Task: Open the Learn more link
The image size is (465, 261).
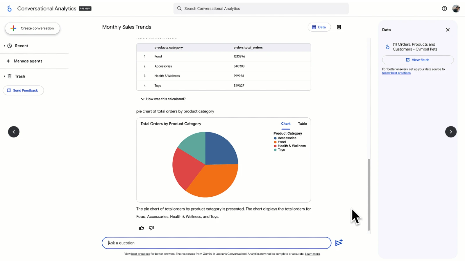Action: (x=312, y=254)
